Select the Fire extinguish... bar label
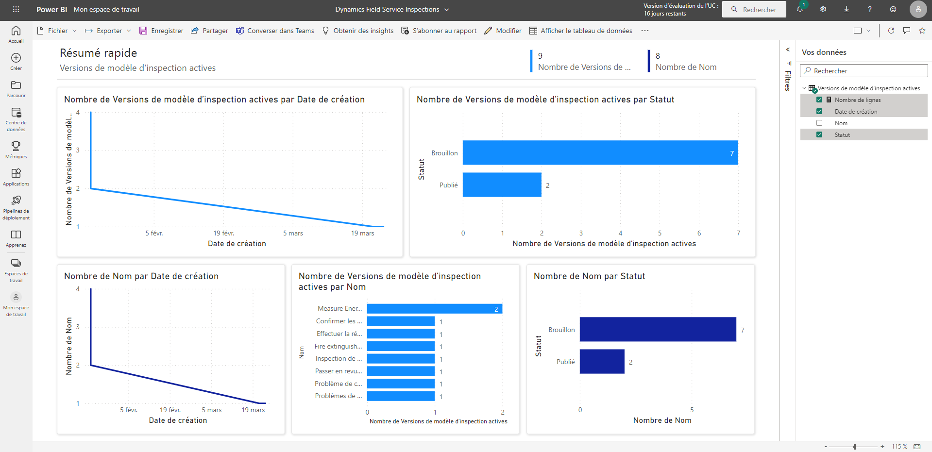 tap(338, 346)
